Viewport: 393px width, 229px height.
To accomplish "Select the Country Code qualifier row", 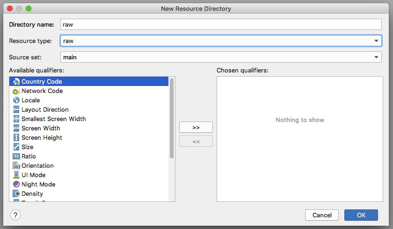I will (x=89, y=82).
